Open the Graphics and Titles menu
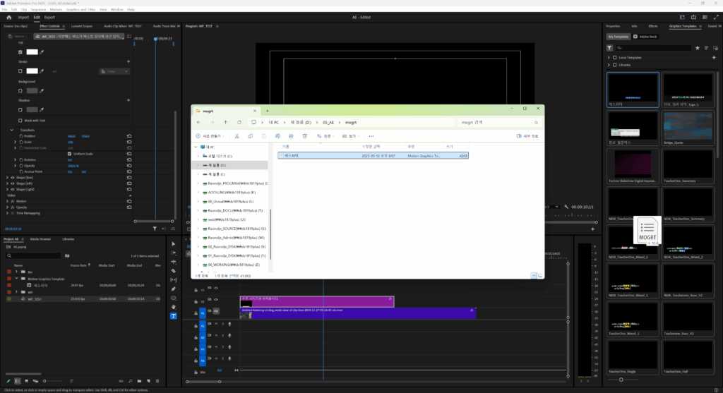Screen dimensions: 723x393 [80, 9]
